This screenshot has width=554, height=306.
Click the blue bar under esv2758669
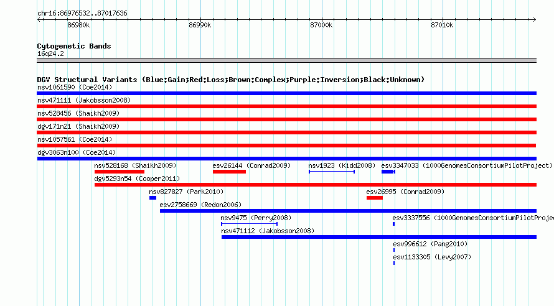point(348,211)
